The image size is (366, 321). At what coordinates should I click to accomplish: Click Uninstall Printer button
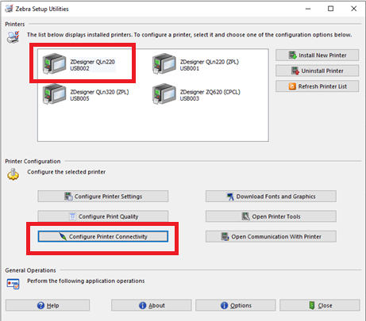(x=317, y=71)
